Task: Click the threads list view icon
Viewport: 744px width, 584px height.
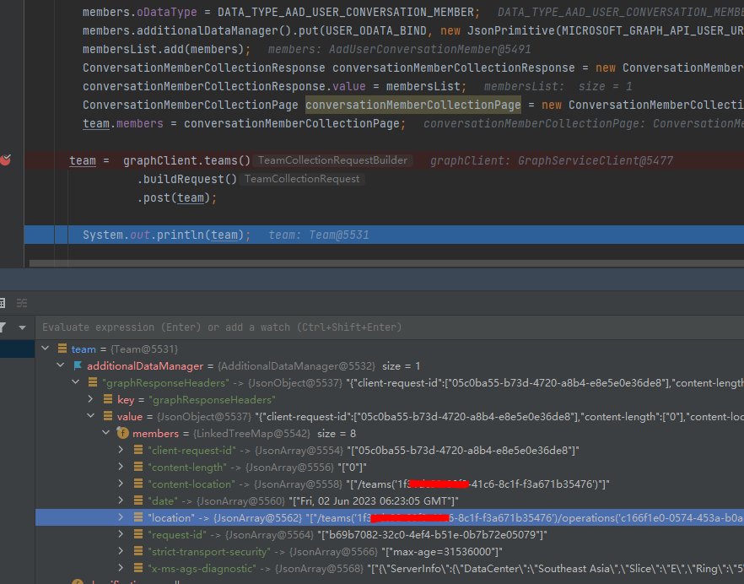Action: click(x=22, y=303)
